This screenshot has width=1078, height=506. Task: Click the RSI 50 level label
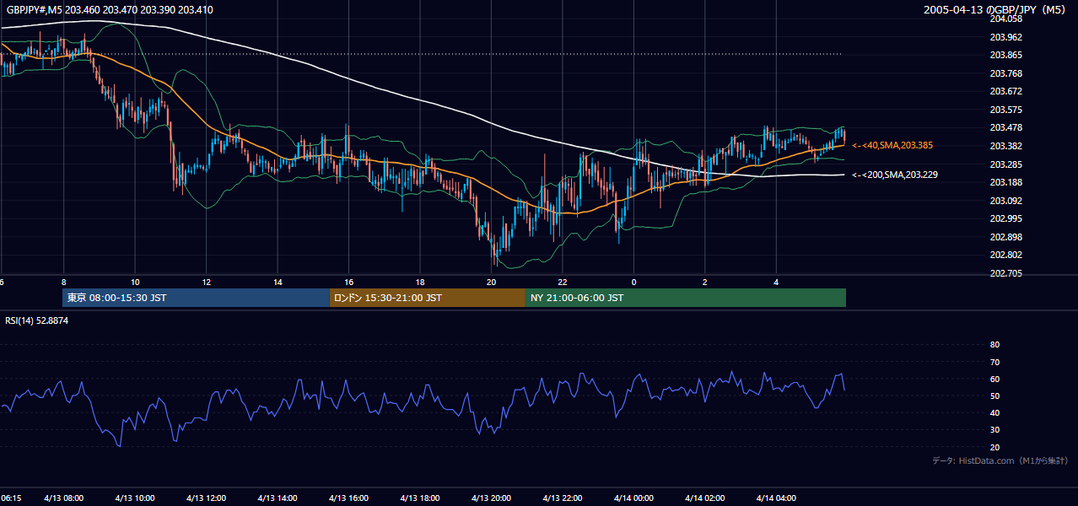(994, 396)
